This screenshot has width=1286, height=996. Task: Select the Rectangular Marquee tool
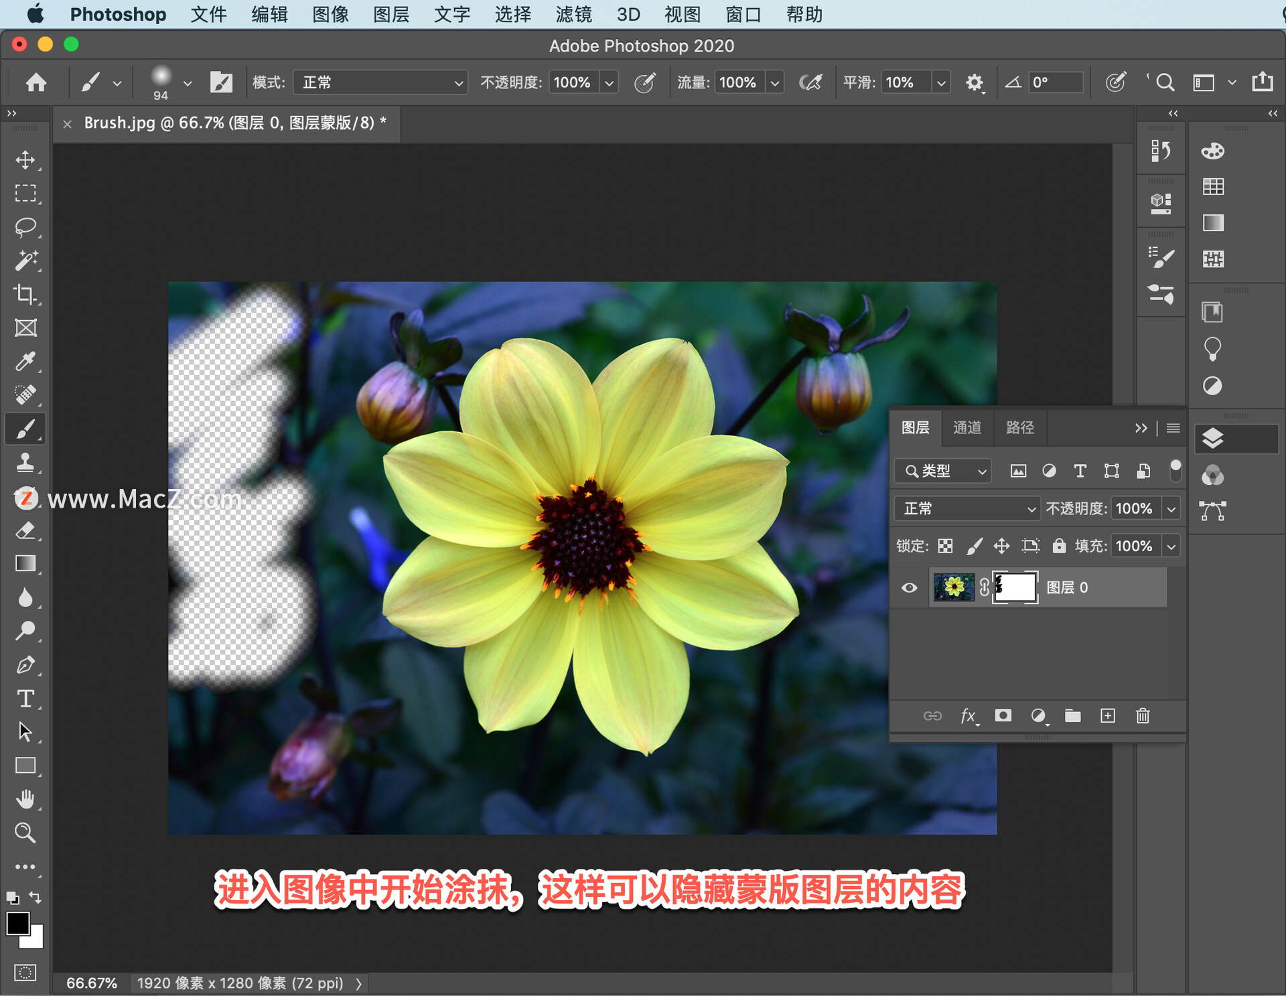pyautogui.click(x=25, y=194)
